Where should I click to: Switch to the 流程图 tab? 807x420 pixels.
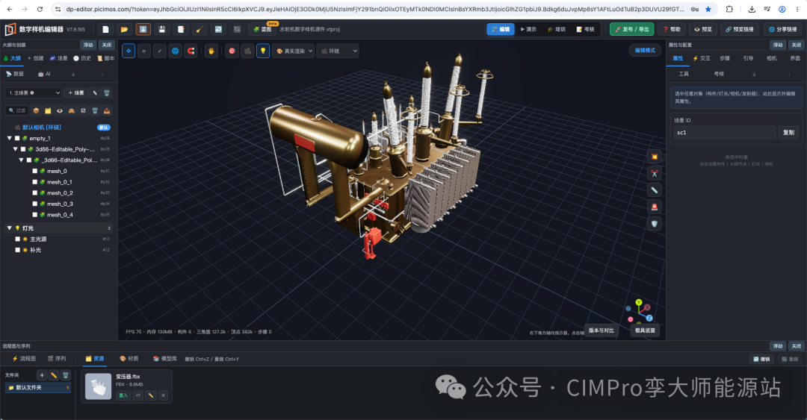[x=24, y=358]
